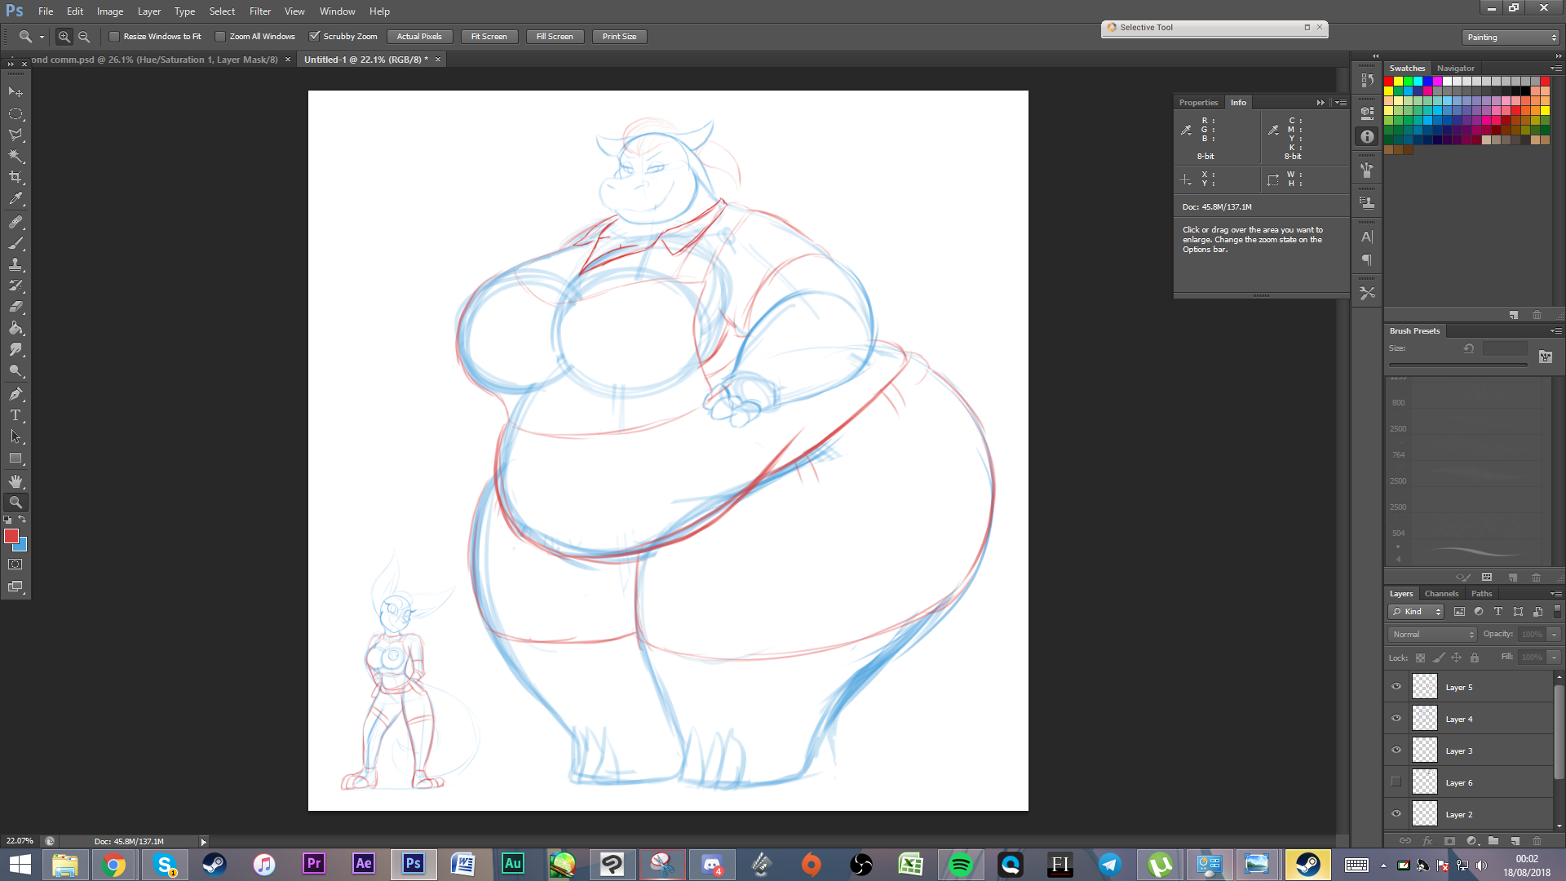Hide Layer 4 using eye icon
The height and width of the screenshot is (881, 1566).
1396,719
